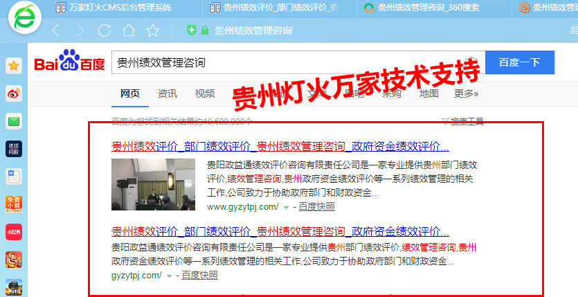Click the green shield plus icon
Viewport: 578px width, 297px height.
(191, 30)
